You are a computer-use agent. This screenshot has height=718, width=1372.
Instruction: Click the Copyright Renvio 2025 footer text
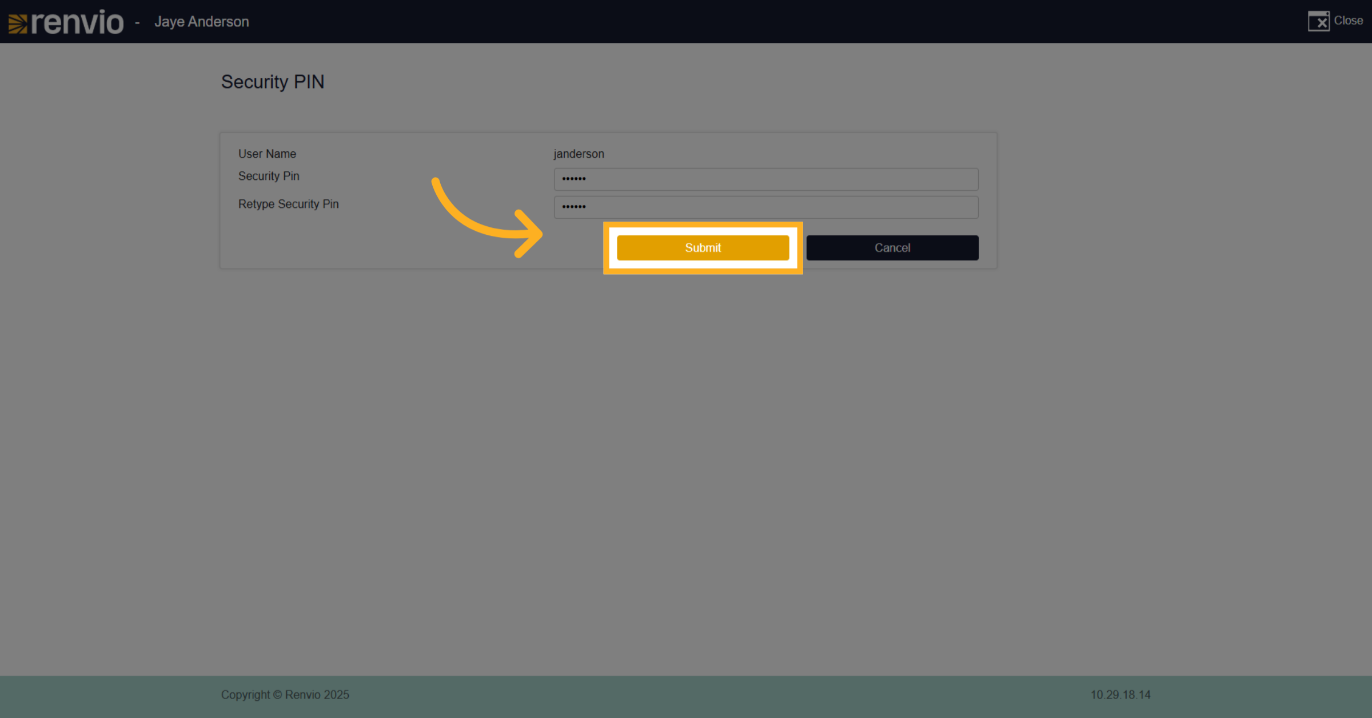[285, 695]
